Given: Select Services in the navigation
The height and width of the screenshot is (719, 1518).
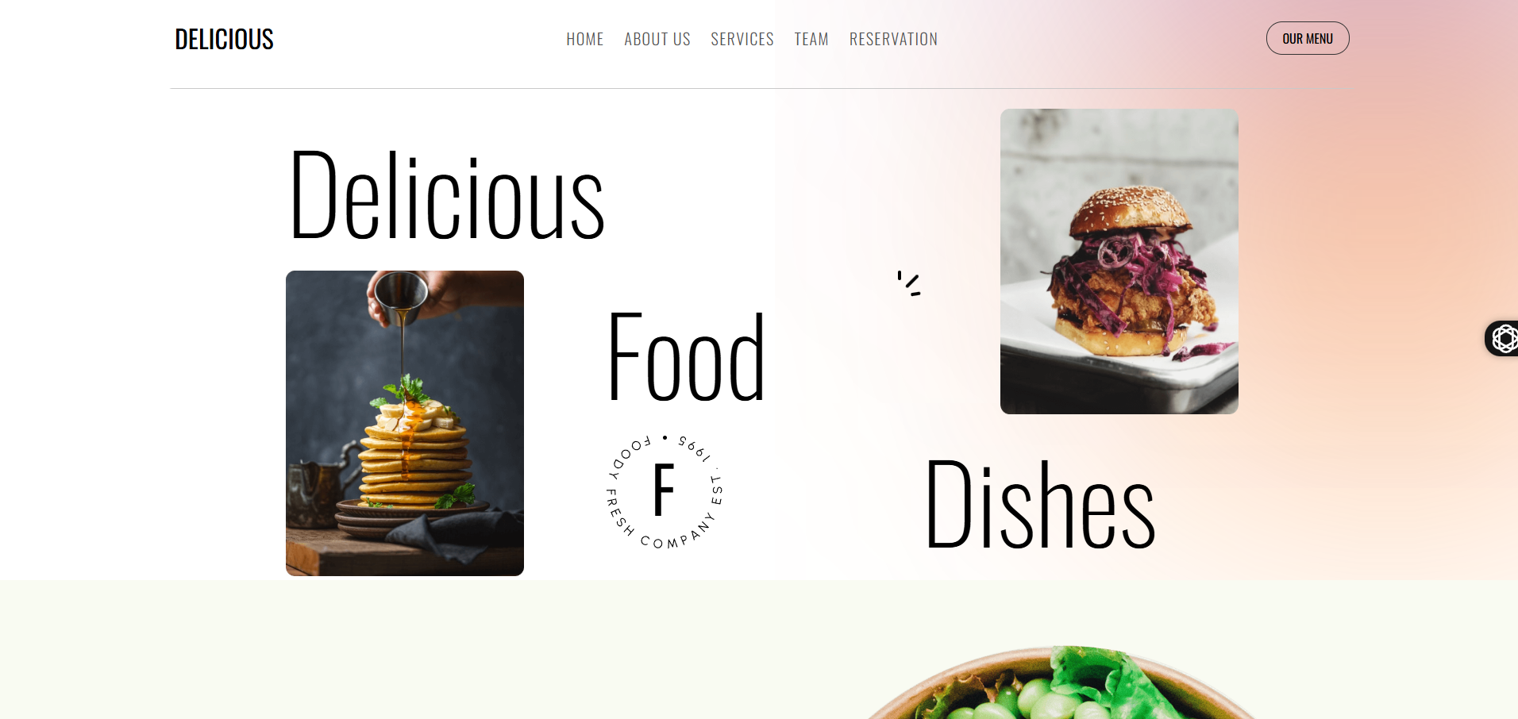Looking at the screenshot, I should tap(742, 39).
